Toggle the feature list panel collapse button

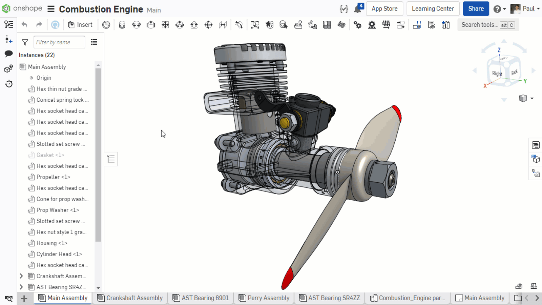(111, 159)
